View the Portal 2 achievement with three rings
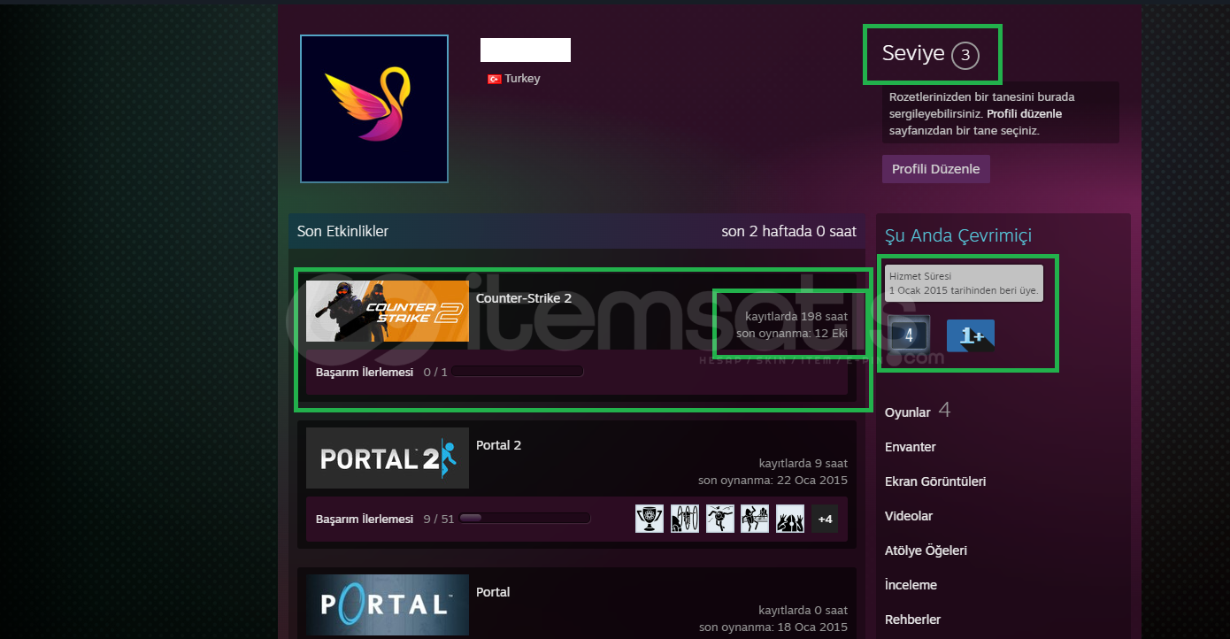The height and width of the screenshot is (639, 1230). [685, 519]
